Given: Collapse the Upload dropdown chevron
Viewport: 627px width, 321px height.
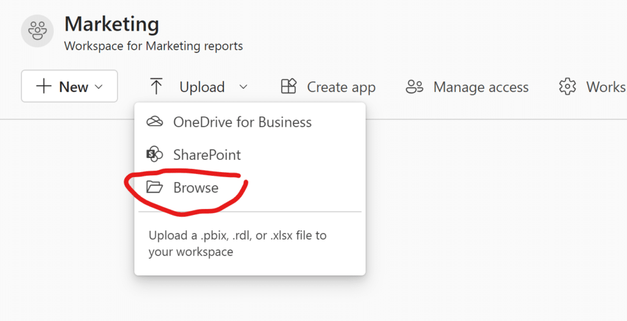Looking at the screenshot, I should coord(243,87).
